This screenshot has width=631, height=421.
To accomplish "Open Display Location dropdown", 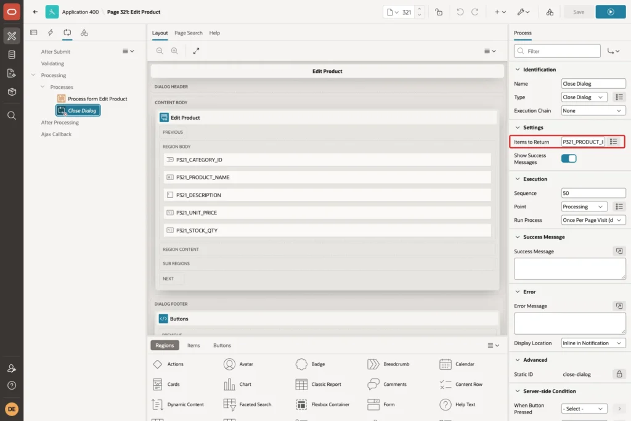I will coord(593,343).
